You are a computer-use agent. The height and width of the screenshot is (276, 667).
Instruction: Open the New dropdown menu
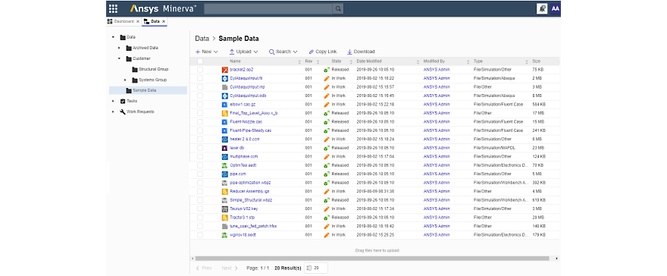[207, 52]
